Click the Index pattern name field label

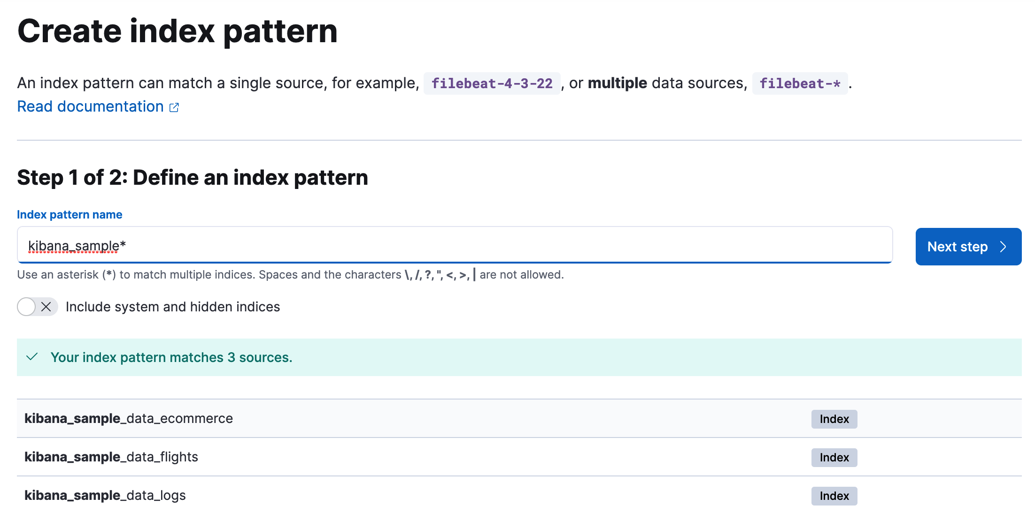[69, 214]
